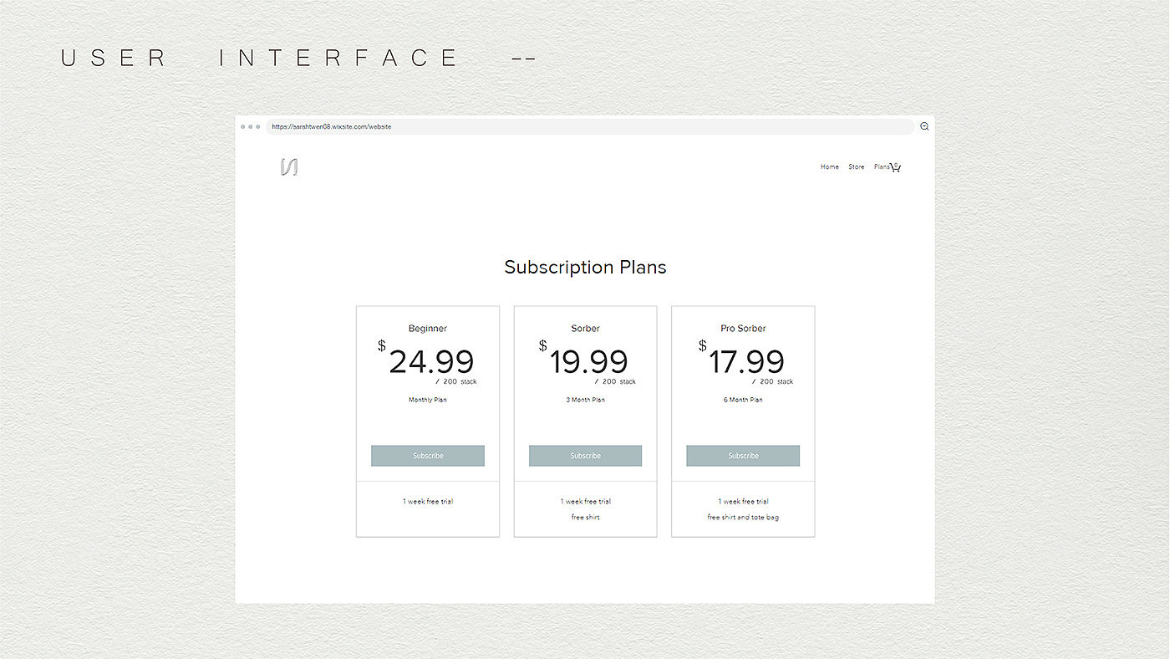
Task: Hit Subscribe on the Pro Sorber plan
Action: [x=743, y=456]
